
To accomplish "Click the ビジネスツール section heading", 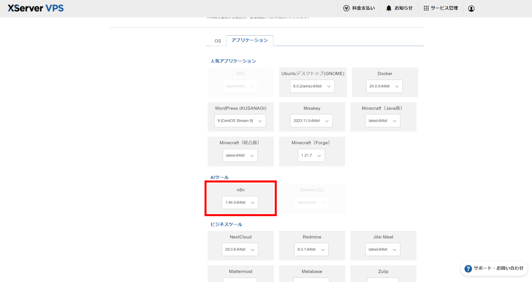I will [x=226, y=225].
